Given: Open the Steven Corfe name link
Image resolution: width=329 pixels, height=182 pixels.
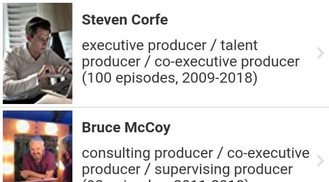Looking at the screenshot, I should (125, 20).
